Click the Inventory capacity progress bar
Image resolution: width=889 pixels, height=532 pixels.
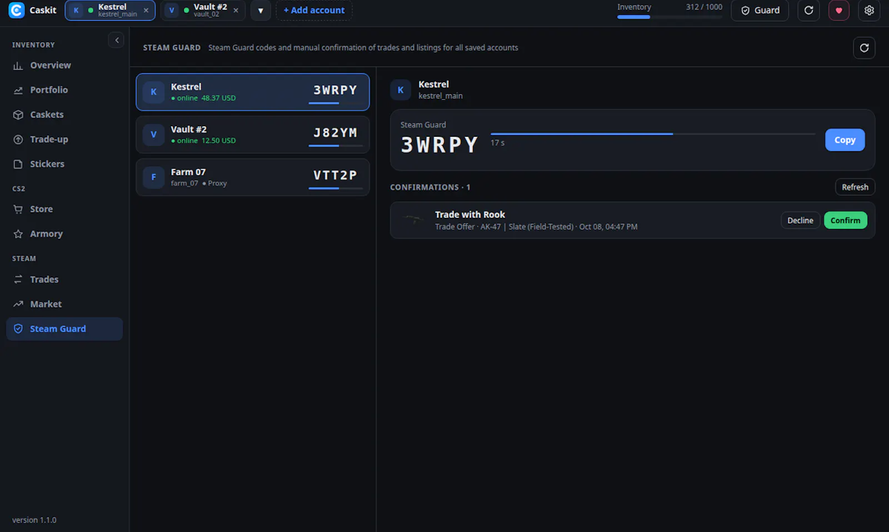tap(670, 17)
